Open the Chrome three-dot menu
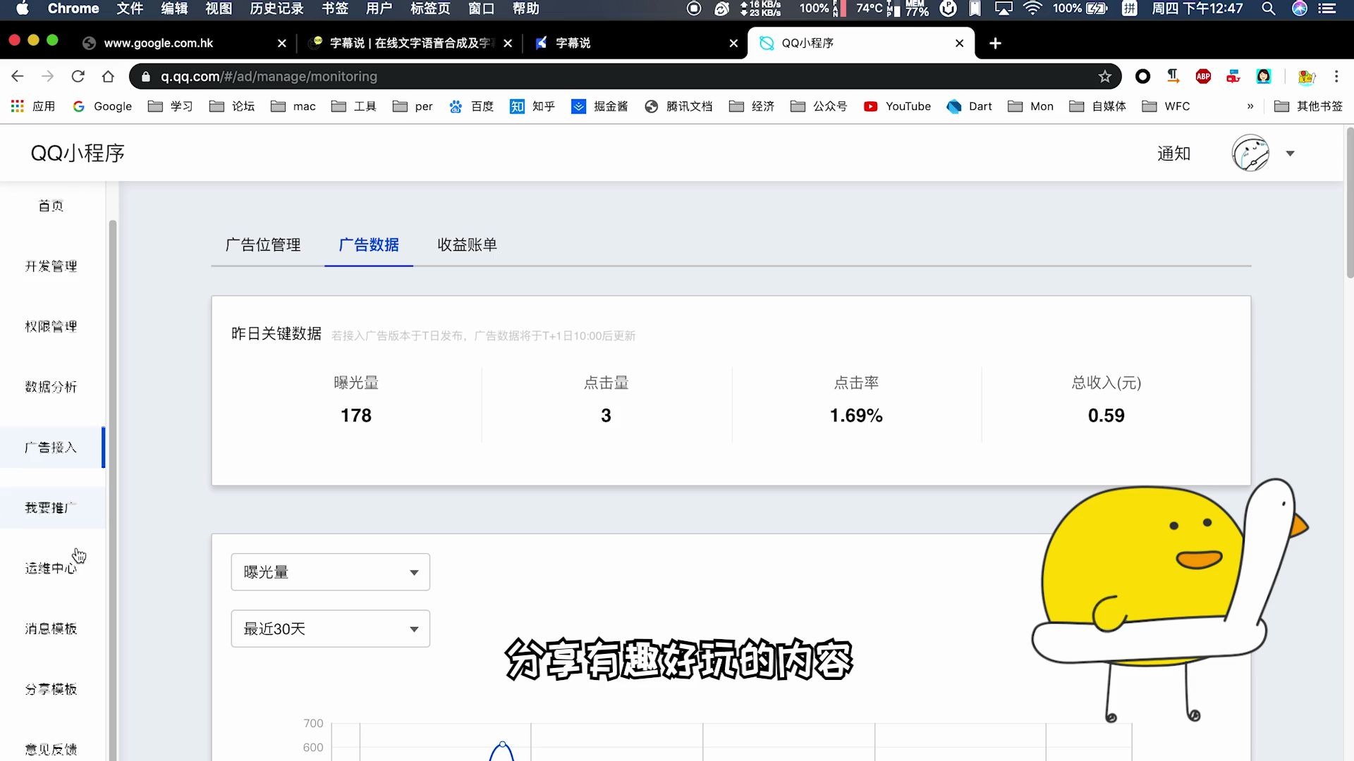Viewport: 1354px width, 761px height. (x=1336, y=76)
